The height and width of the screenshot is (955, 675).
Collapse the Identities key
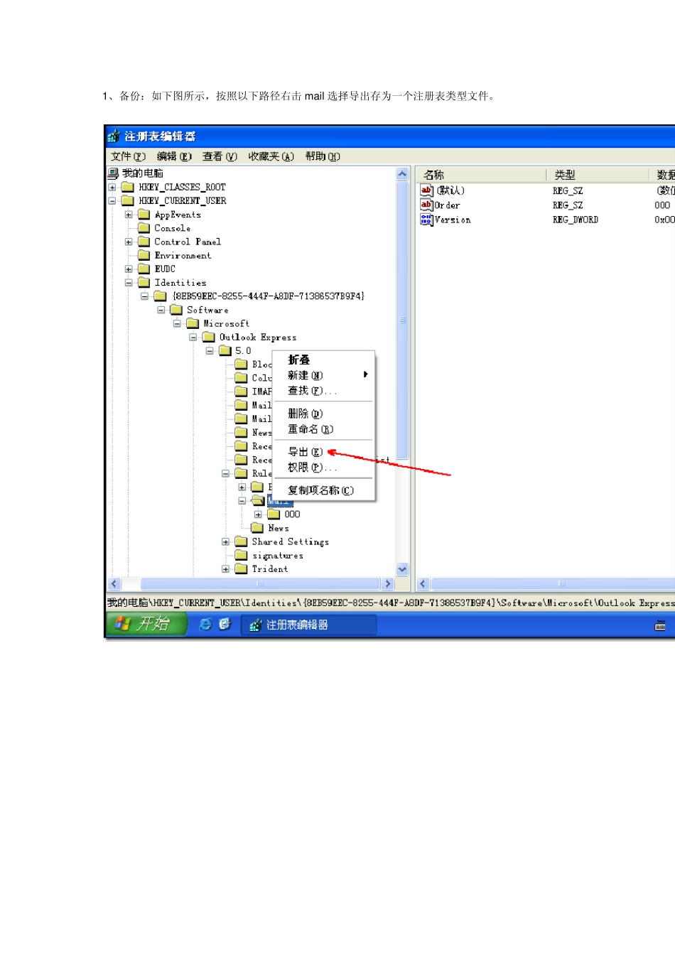(x=129, y=283)
